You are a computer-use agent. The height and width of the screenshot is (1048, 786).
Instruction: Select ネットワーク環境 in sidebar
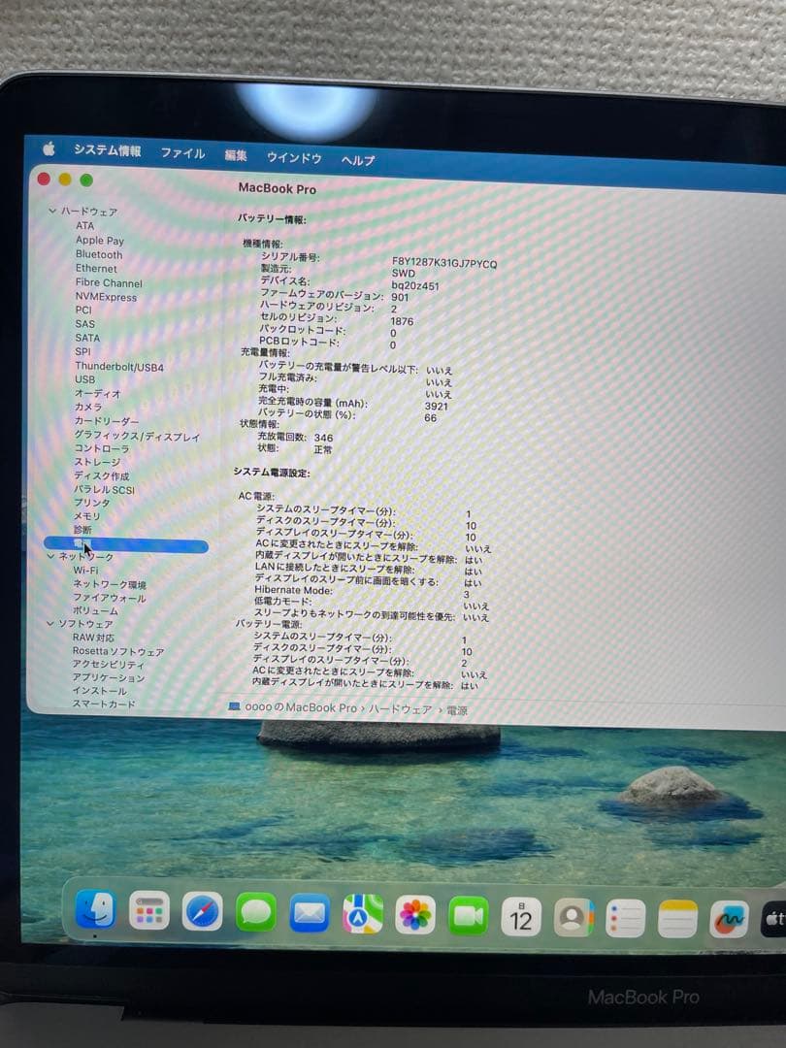coord(110,584)
